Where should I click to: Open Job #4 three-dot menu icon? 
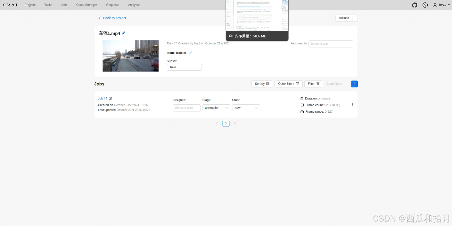[352, 105]
